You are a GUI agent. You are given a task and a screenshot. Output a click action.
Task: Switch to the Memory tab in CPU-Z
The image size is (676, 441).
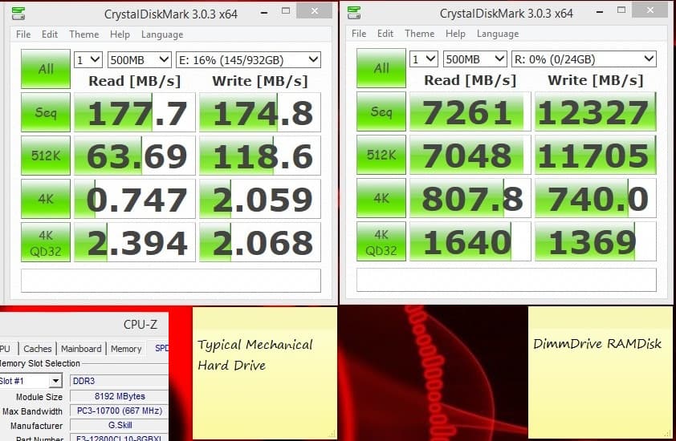pos(125,349)
